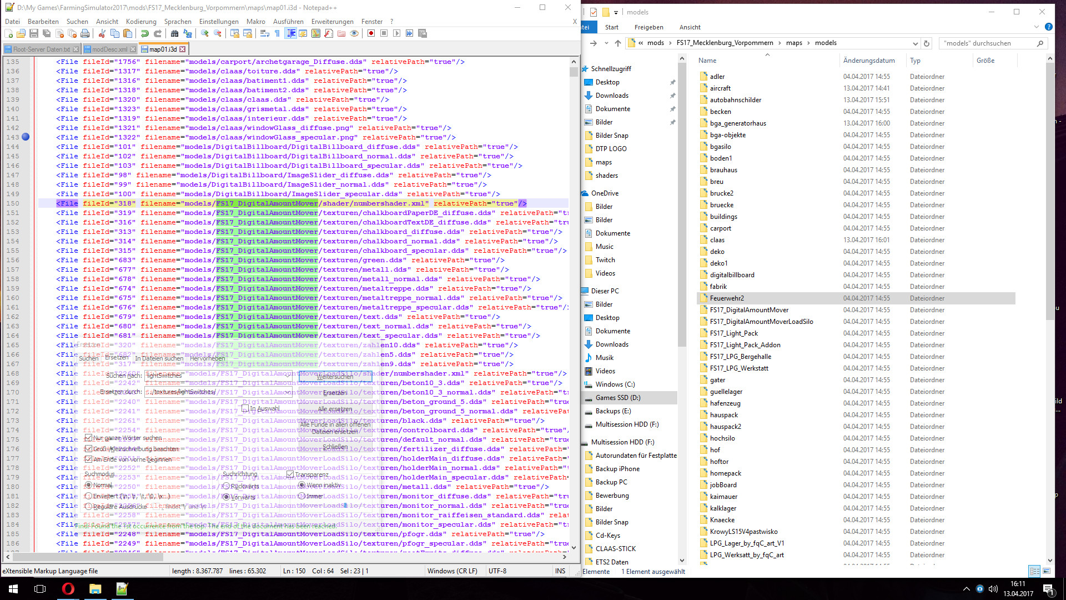This screenshot has height=600, width=1066.
Task: Click the Save file toolbar icon
Action: (x=34, y=33)
